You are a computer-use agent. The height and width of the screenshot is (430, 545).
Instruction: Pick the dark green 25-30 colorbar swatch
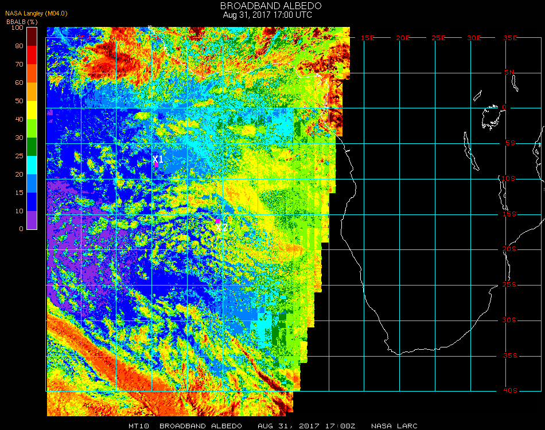pos(32,147)
